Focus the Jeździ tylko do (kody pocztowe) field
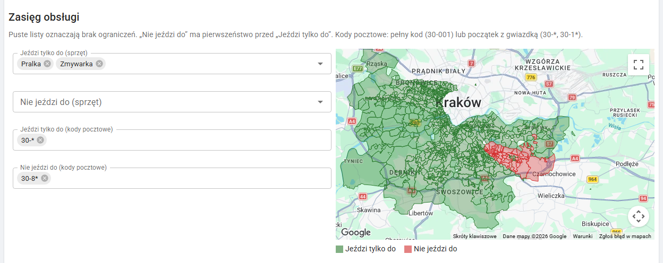Viewport: 663px width, 263px height. [172, 140]
